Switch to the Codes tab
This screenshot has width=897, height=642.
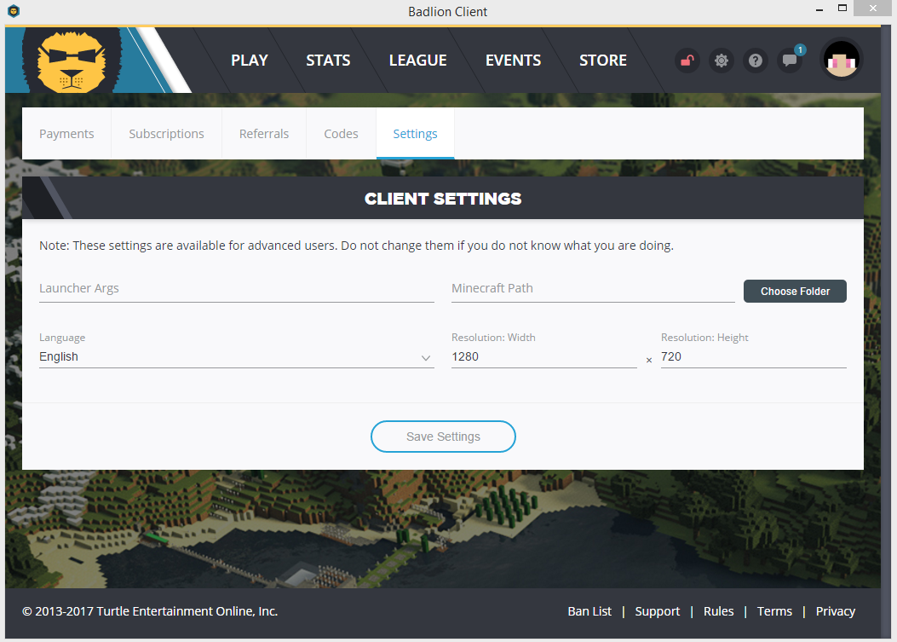[341, 134]
